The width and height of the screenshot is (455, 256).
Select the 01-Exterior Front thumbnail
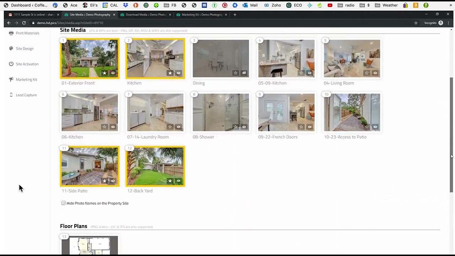(x=90, y=58)
